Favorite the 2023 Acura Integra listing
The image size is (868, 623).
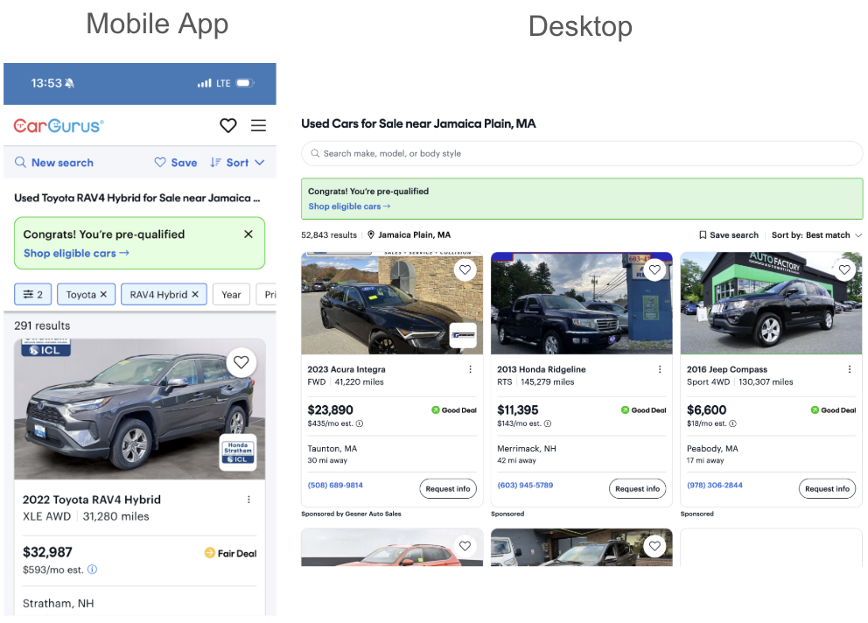coord(465,269)
